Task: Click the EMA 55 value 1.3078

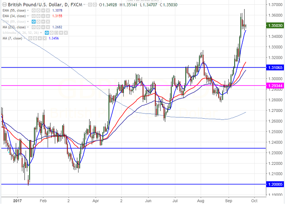Action: point(57,11)
